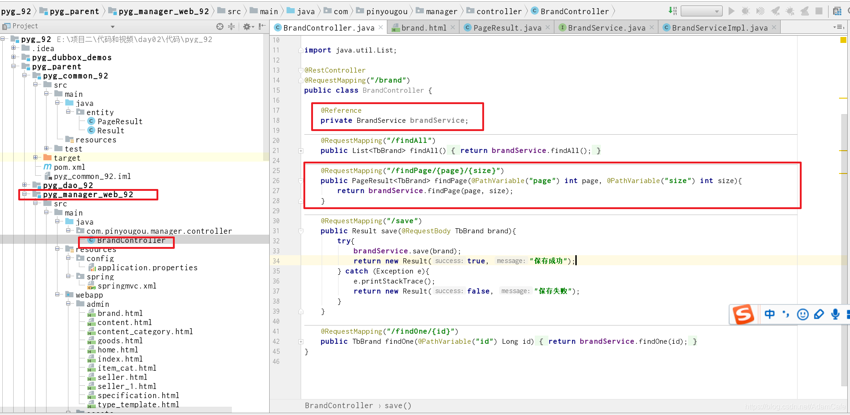
Task: Open the run configuration combo box
Action: pos(701,11)
